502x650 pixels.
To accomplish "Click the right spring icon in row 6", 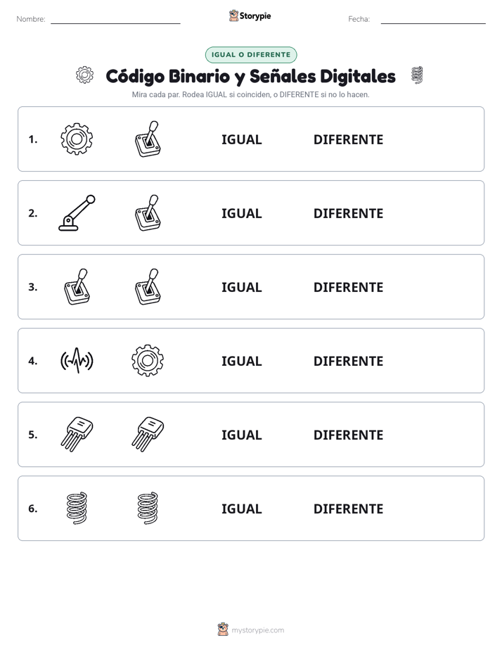I will click(x=148, y=508).
